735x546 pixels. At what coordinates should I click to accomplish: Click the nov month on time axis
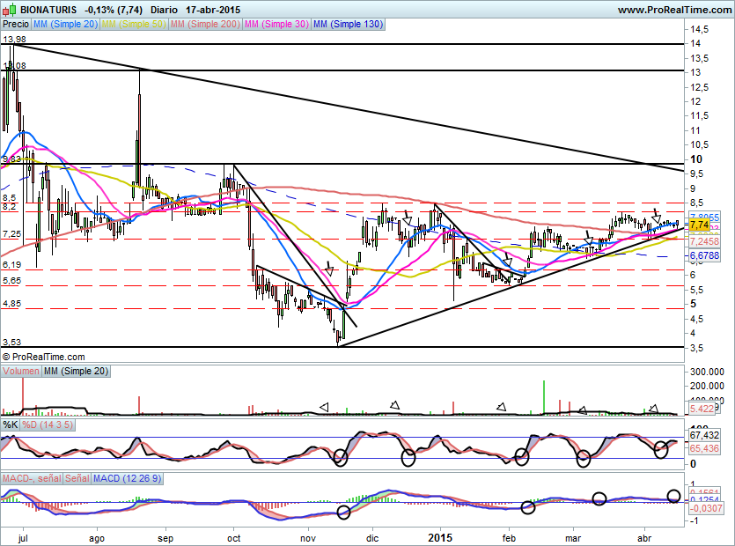(x=308, y=538)
